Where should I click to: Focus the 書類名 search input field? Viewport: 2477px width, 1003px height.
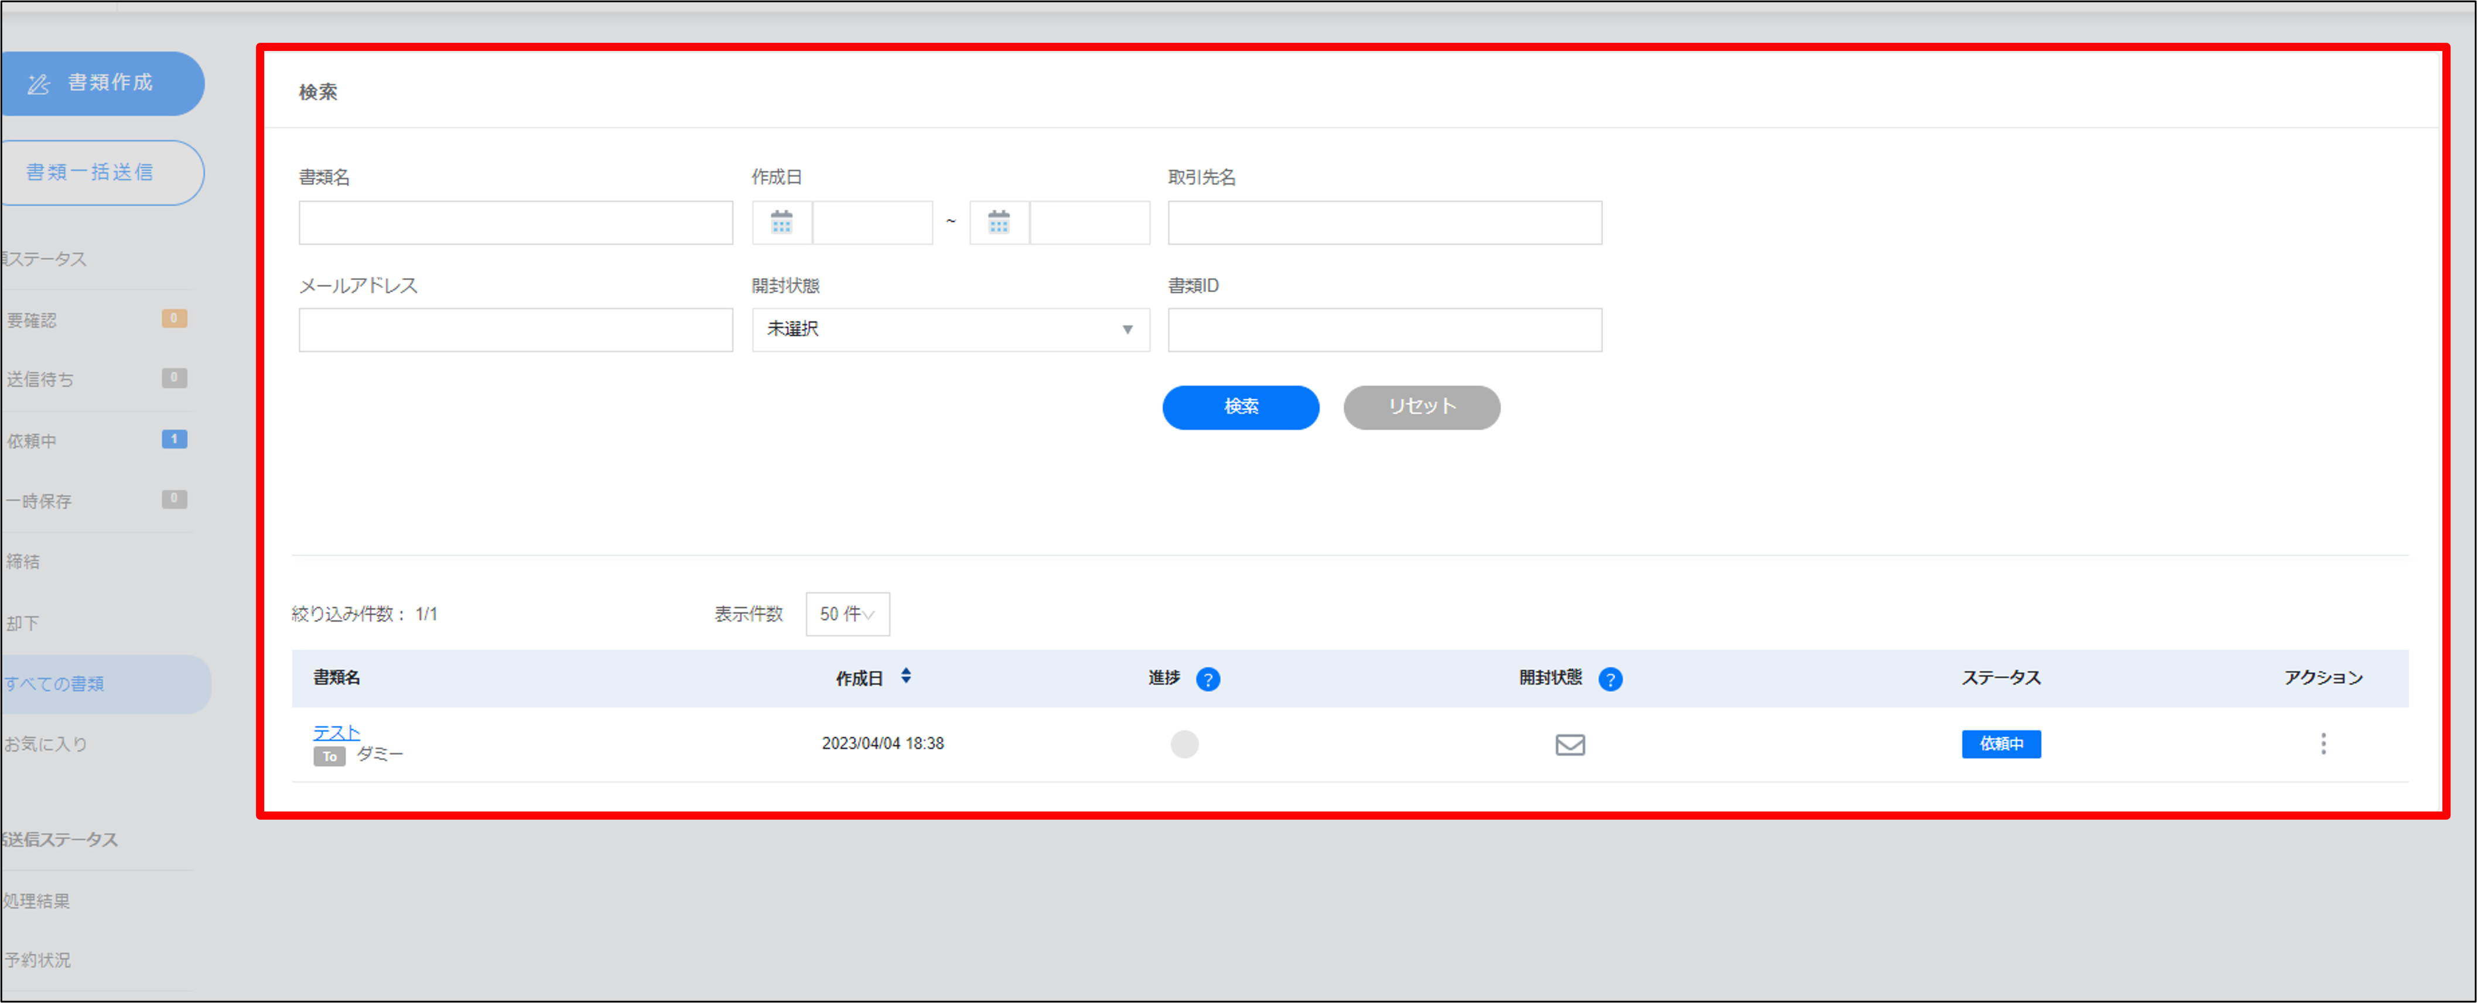click(515, 222)
